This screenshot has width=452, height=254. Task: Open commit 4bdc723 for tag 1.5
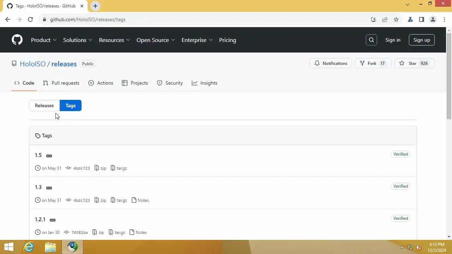tap(78, 168)
